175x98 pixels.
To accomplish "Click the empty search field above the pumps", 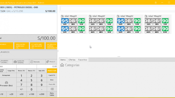I will [118, 9].
